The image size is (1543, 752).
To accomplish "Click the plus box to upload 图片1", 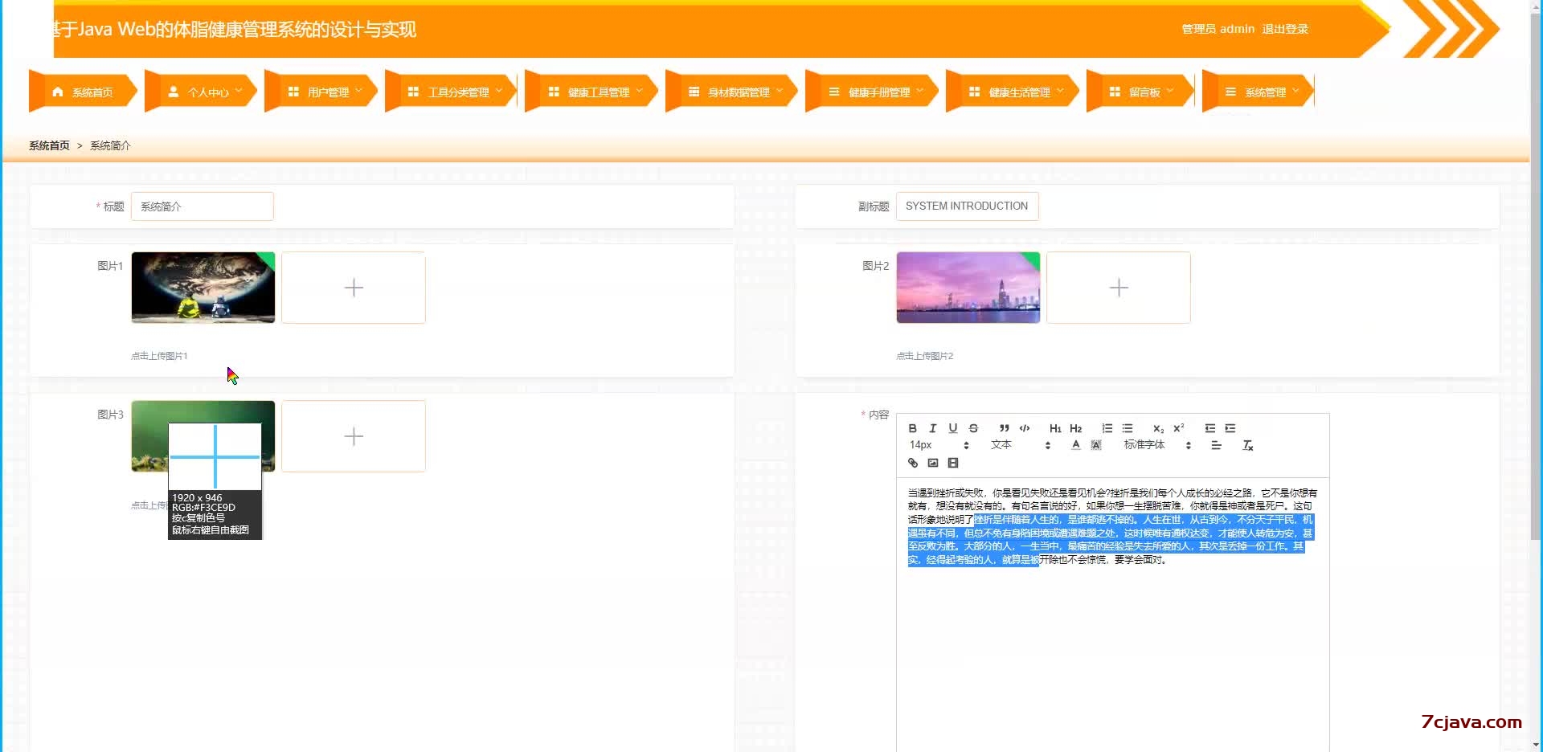I will (x=353, y=288).
